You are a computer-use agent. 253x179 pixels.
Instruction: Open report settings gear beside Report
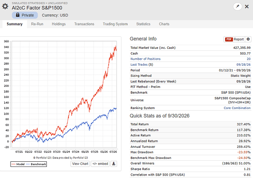tap(248, 39)
